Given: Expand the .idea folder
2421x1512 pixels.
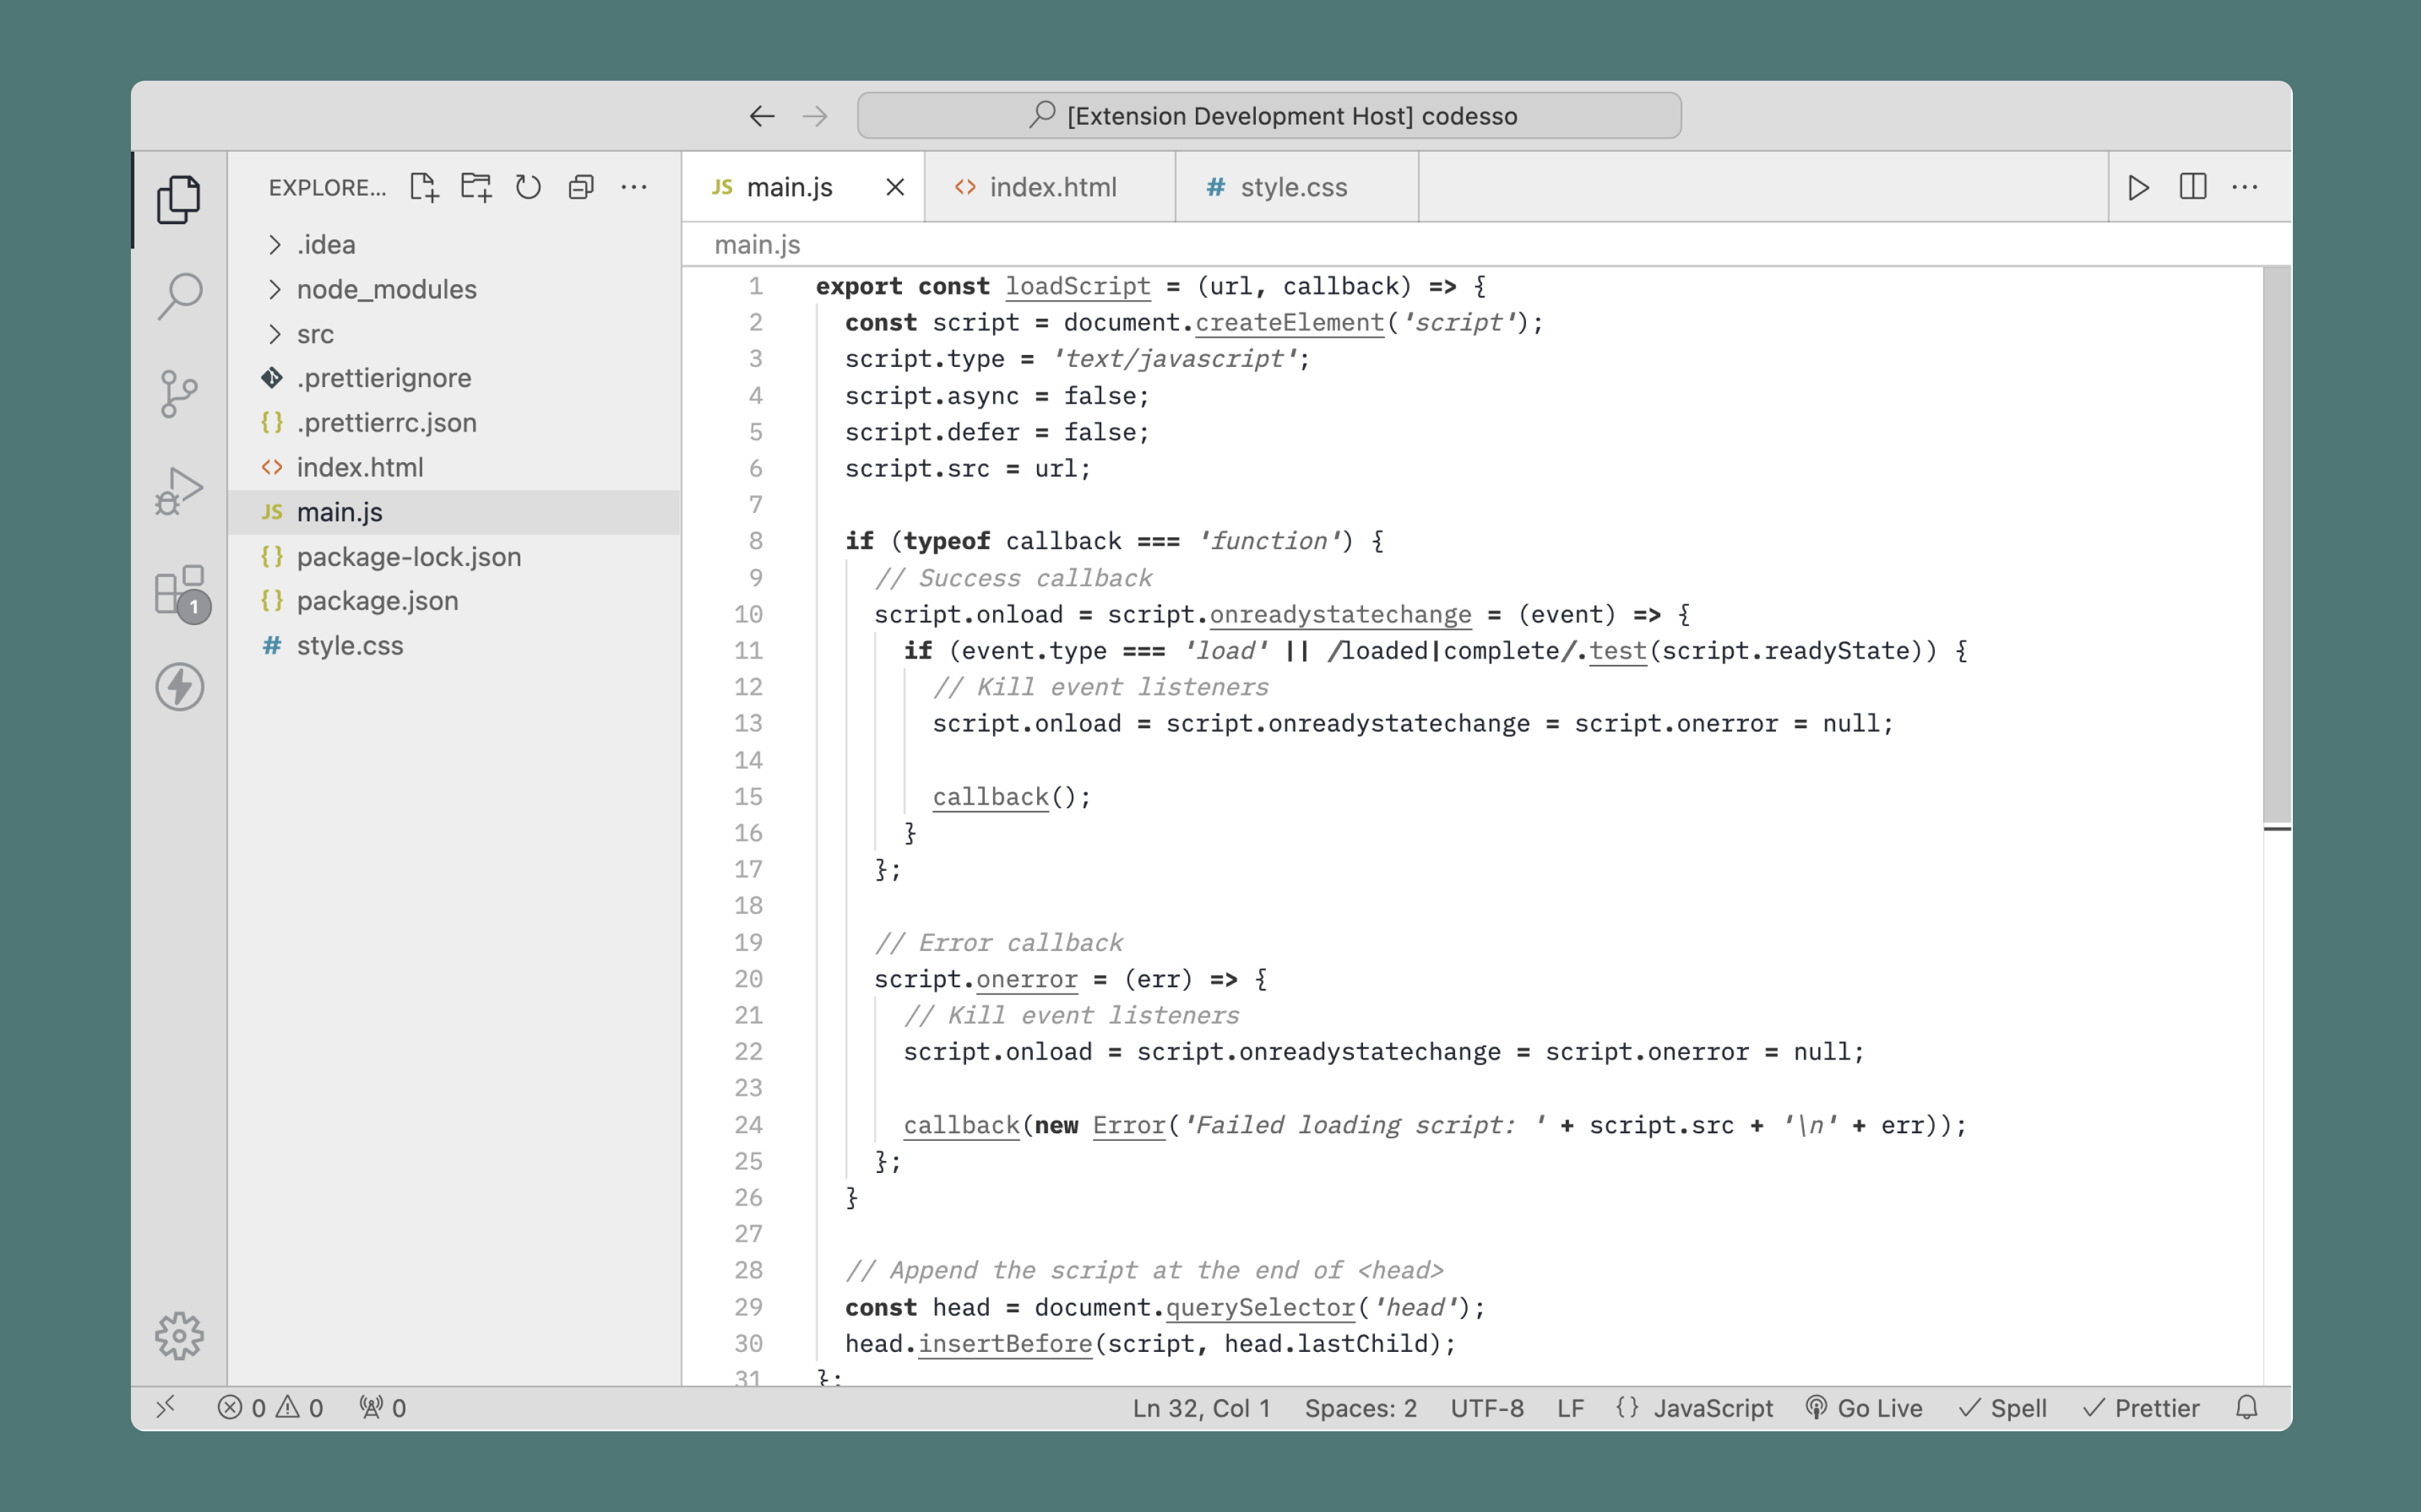Looking at the screenshot, I should coord(325,245).
